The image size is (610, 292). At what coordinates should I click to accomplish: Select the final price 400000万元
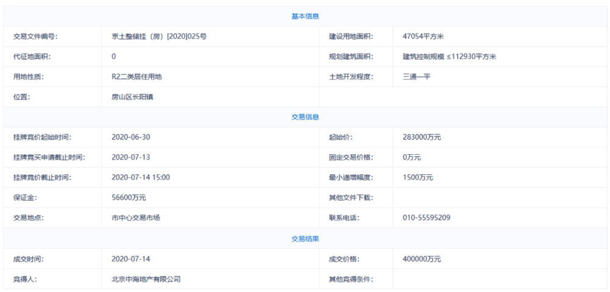point(422,259)
